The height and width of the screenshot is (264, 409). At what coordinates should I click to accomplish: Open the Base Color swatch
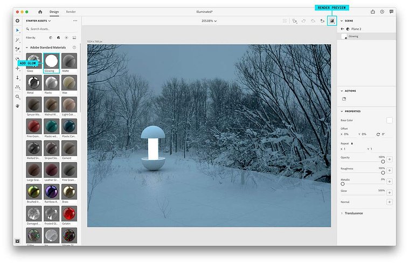390,120
